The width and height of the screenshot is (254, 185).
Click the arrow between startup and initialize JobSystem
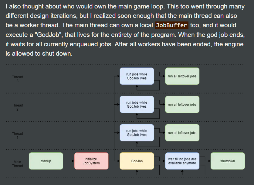click(x=69, y=161)
